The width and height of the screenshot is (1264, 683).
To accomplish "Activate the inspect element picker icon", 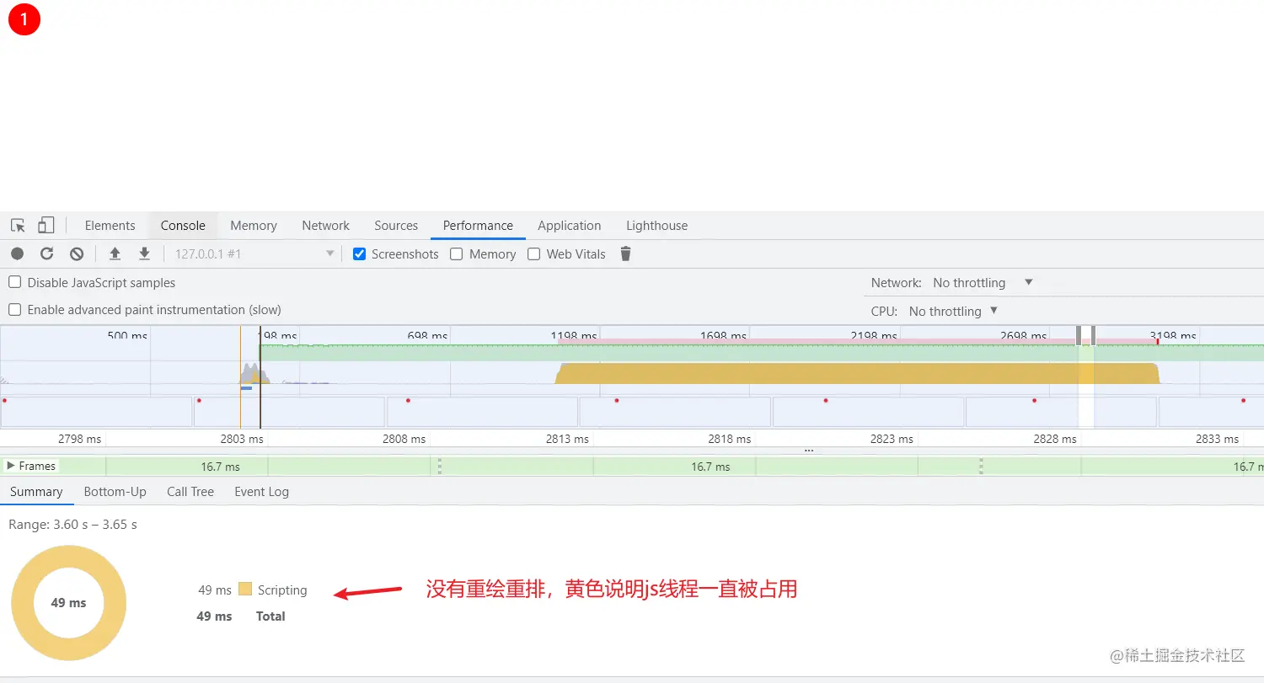I will [18, 226].
